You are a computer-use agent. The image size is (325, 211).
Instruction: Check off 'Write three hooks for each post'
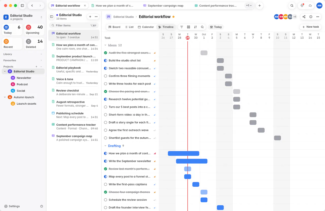pos(106,84)
